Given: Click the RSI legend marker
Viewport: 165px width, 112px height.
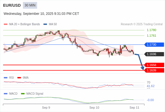Looking at the screenshot, I should click(6, 78).
